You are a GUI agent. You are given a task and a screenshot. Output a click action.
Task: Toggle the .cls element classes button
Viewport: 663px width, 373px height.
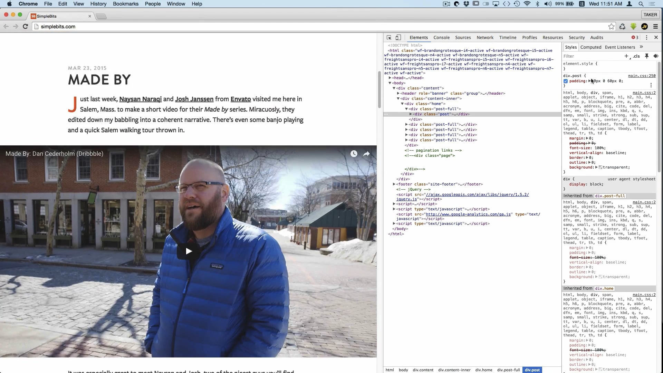636,56
